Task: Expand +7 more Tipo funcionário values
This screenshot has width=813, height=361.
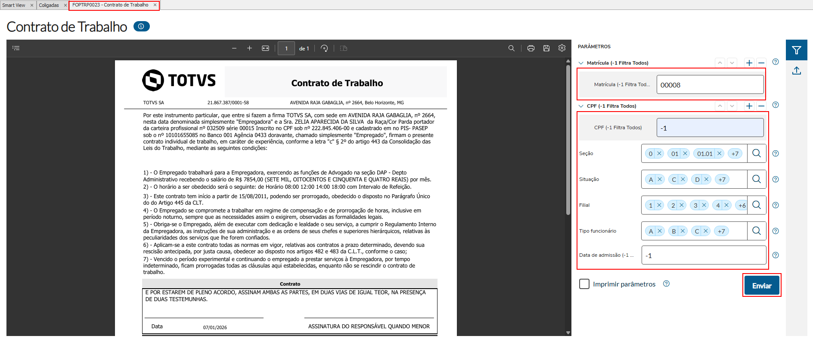Action: (x=721, y=231)
